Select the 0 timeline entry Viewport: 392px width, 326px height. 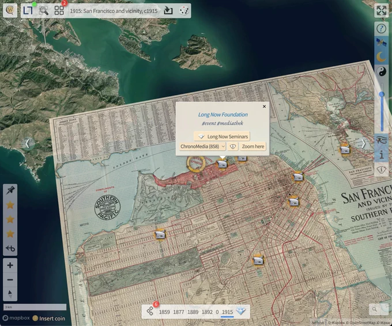pyautogui.click(x=217, y=312)
